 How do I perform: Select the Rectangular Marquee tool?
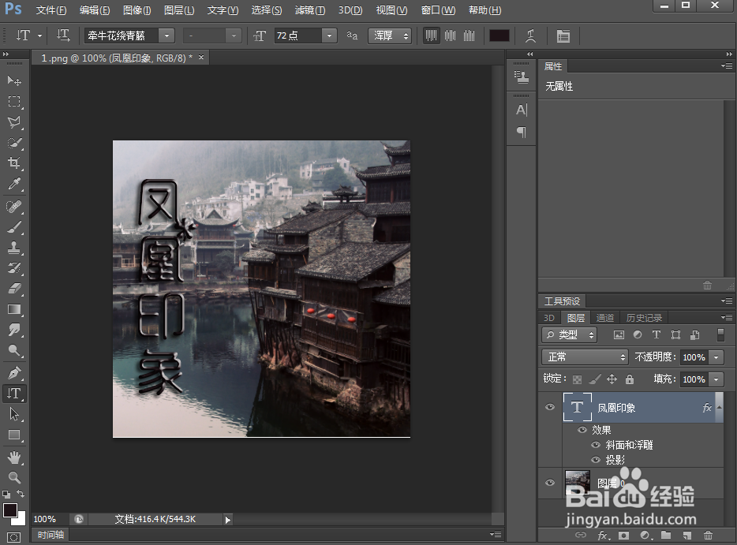point(14,102)
